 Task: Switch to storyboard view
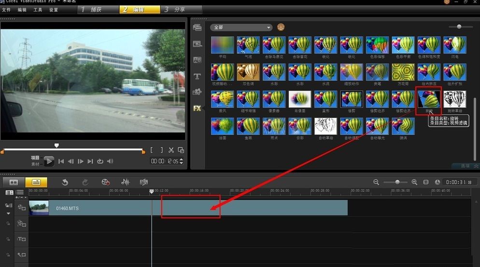14,182
